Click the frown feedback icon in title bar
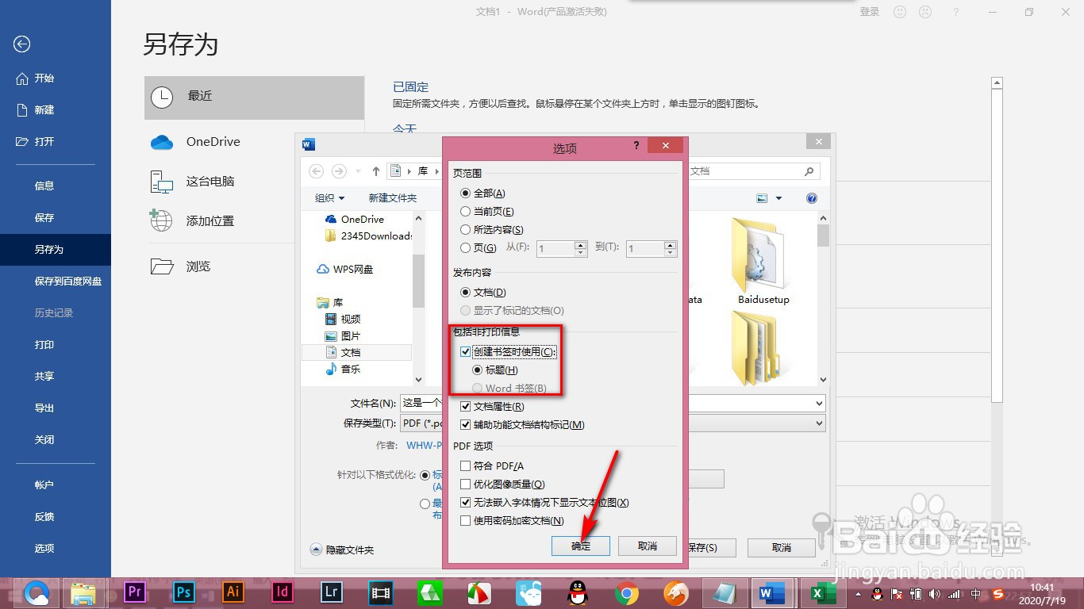 [925, 12]
